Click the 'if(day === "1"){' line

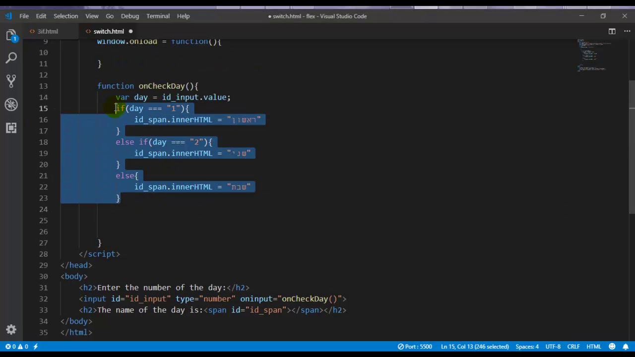click(152, 109)
